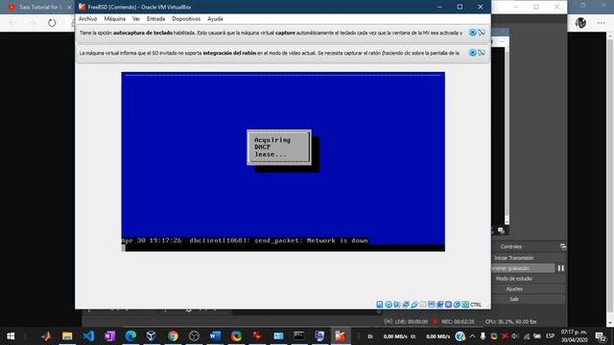The image size is (614, 345).
Task: Open the command prompt from the taskbar
Action: [x=298, y=336]
